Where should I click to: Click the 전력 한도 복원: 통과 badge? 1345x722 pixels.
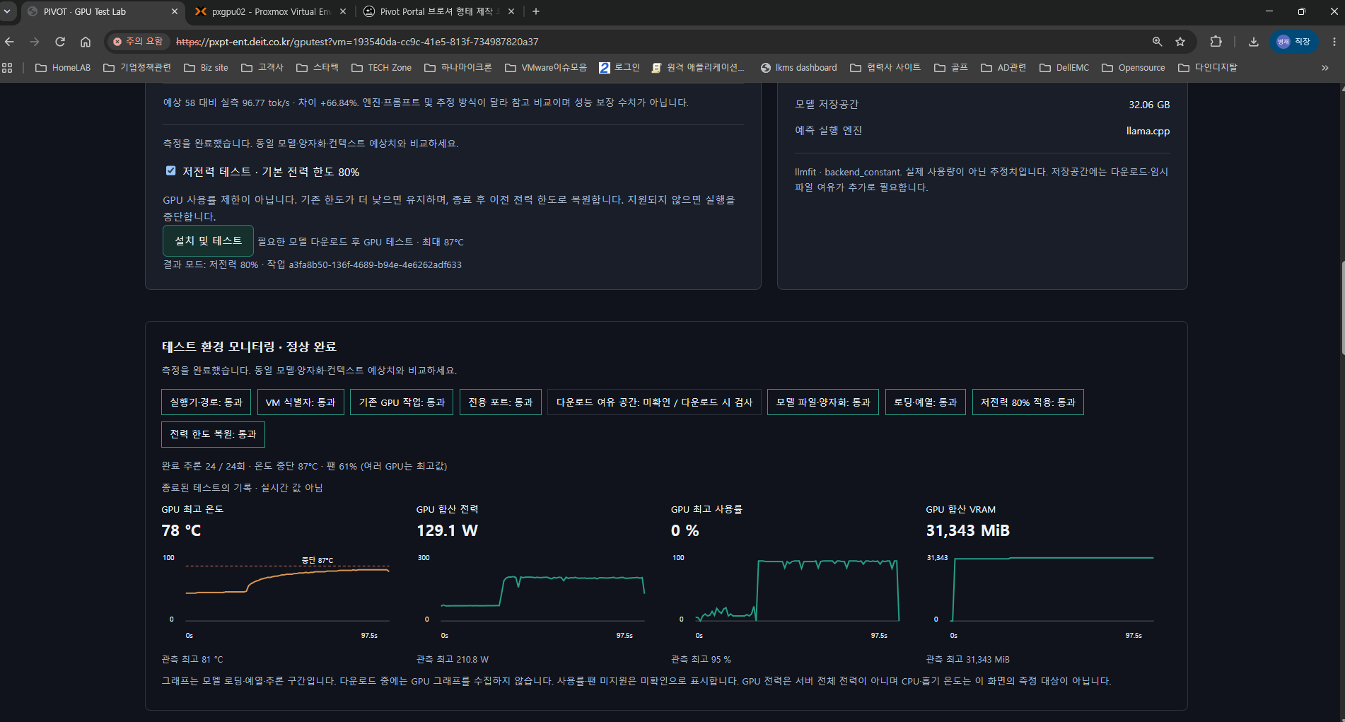(x=213, y=434)
